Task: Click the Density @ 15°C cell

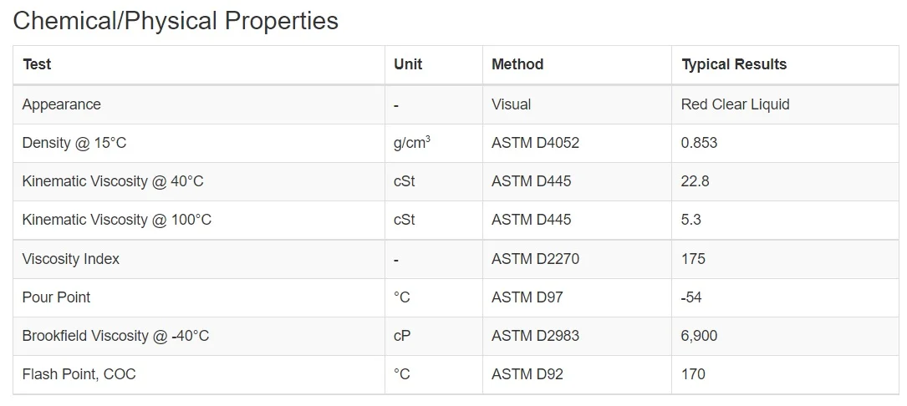Action: [74, 143]
